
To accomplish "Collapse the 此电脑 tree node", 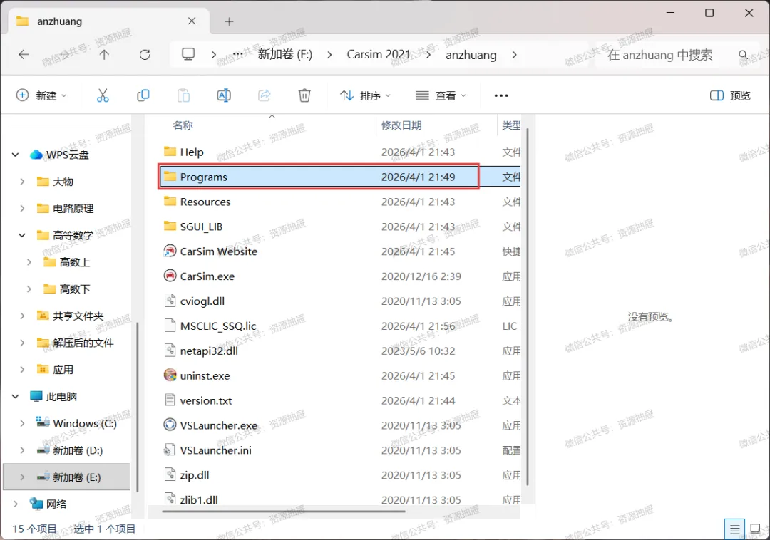I will pyautogui.click(x=15, y=396).
